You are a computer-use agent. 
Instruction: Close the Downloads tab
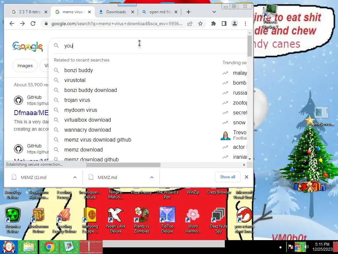tap(133, 12)
